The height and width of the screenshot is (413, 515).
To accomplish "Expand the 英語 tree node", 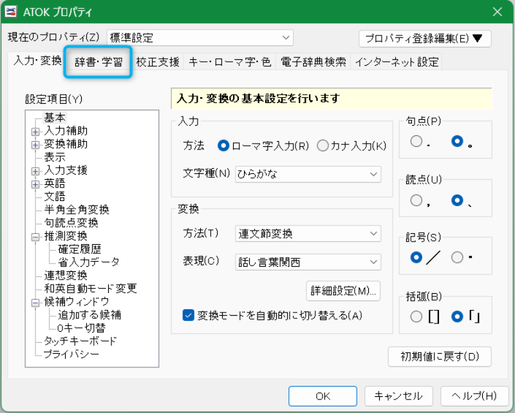I will [35, 184].
